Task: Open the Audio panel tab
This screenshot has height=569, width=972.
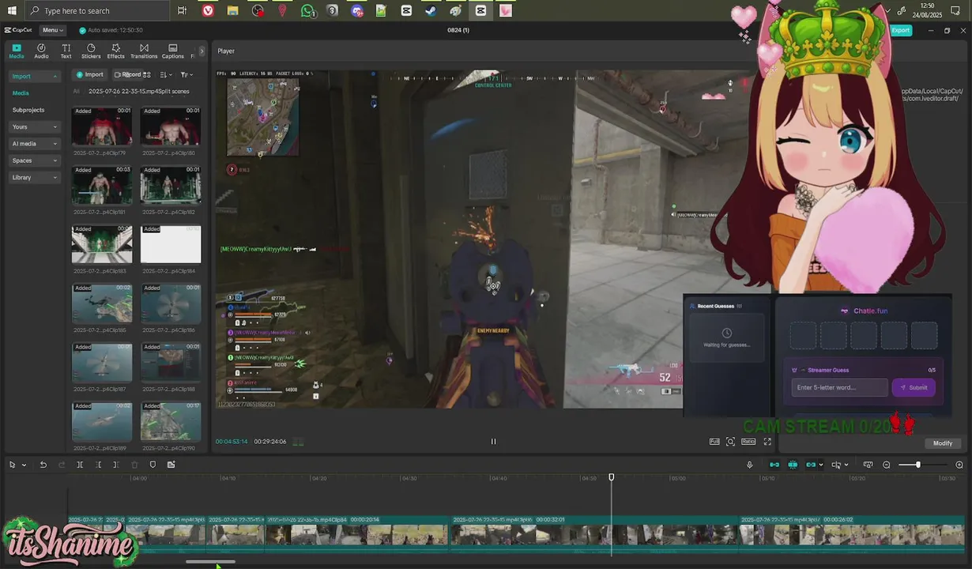Action: (x=41, y=51)
